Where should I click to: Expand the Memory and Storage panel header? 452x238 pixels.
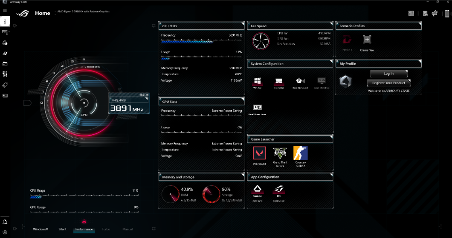click(202, 177)
